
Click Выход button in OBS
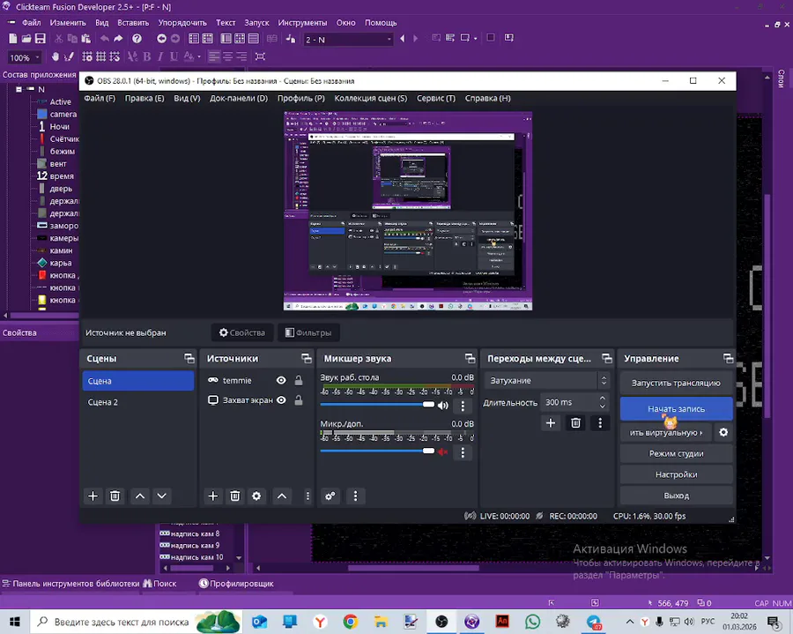pos(676,496)
